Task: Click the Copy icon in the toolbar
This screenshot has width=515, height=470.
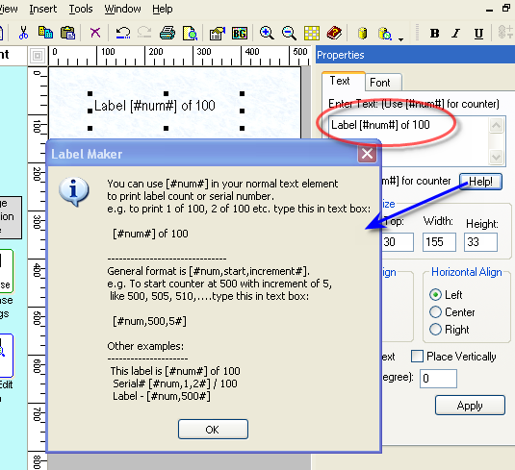Action: tap(45, 33)
